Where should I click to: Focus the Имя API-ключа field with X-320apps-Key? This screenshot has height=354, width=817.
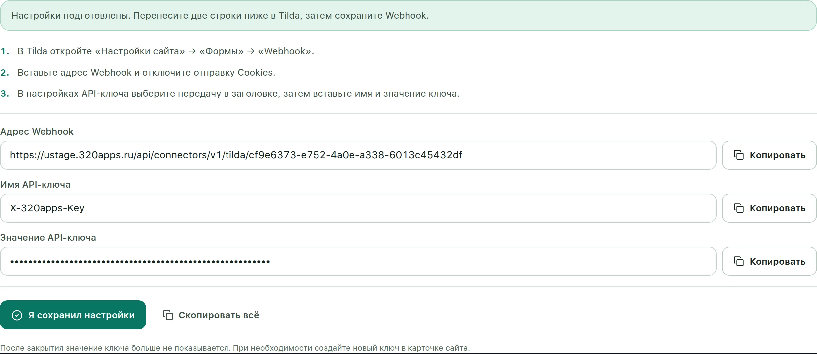point(358,208)
